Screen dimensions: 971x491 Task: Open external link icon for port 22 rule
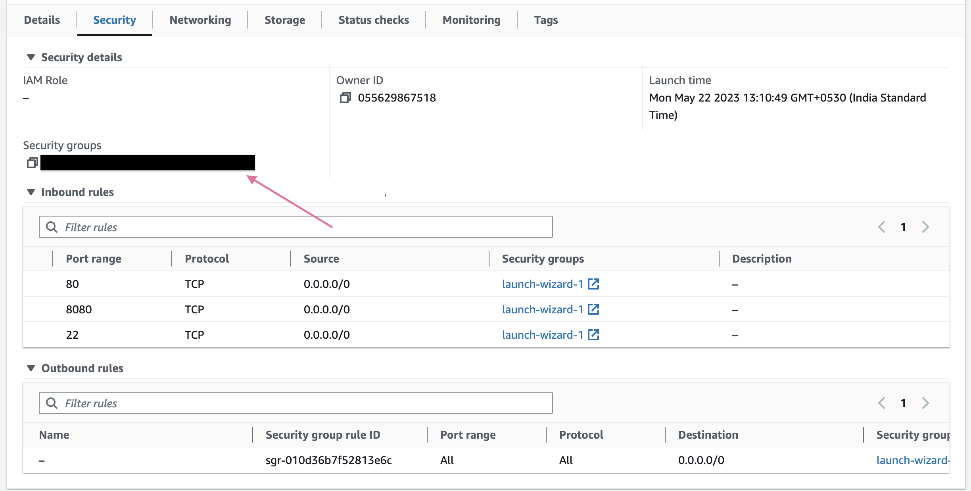click(x=593, y=335)
